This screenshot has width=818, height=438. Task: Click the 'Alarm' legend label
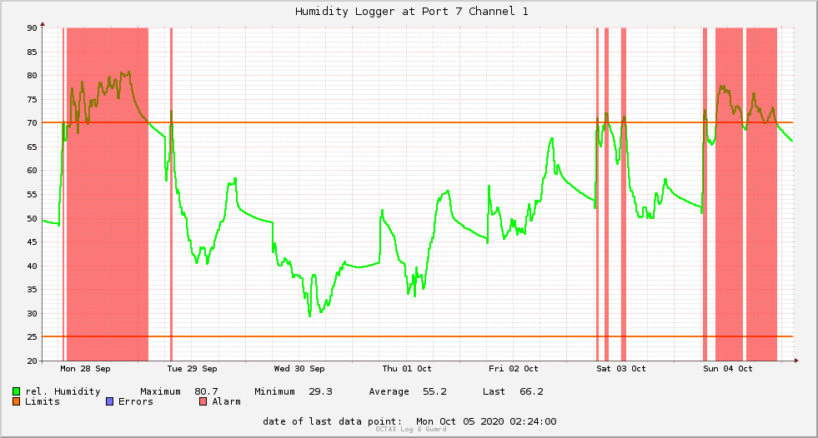tap(227, 401)
